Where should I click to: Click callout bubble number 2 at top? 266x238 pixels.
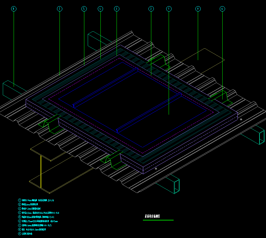point(151,9)
